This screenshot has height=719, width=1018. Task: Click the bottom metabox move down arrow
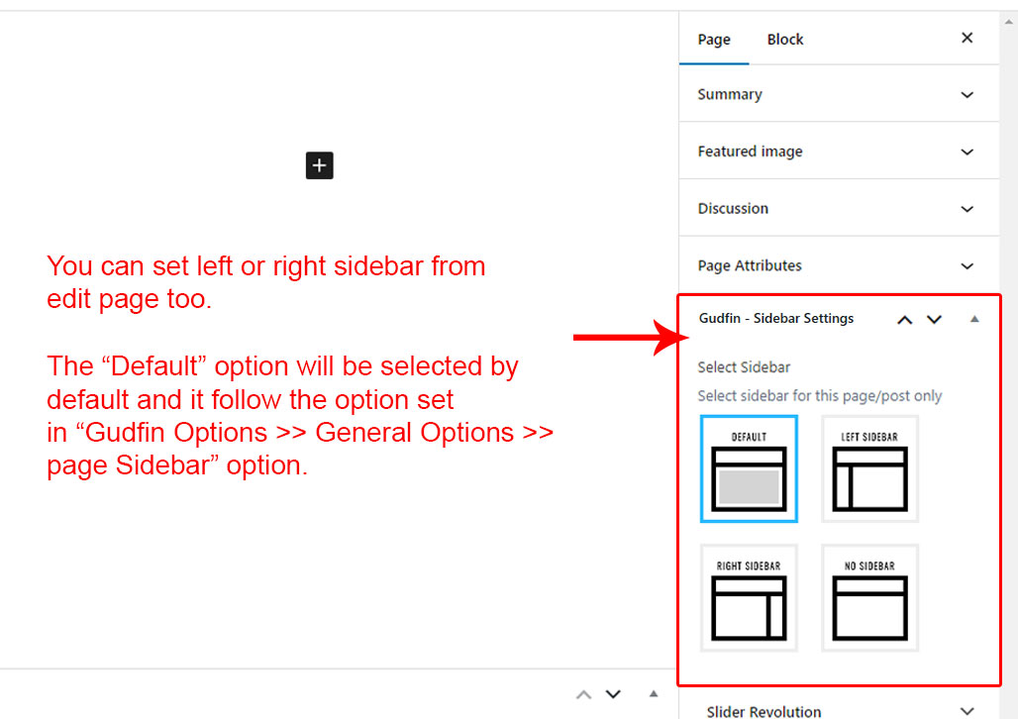point(613,694)
